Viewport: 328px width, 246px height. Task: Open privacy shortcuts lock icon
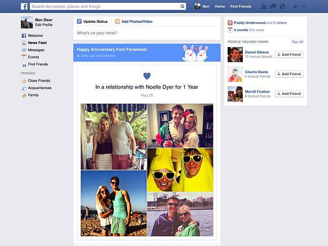tap(295, 6)
